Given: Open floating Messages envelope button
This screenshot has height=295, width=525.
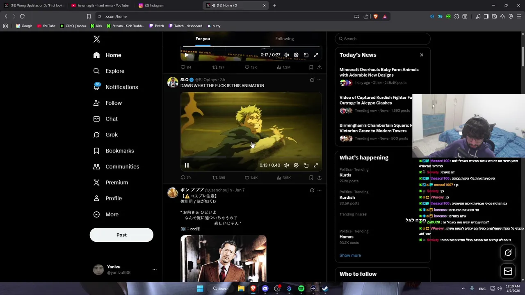Looking at the screenshot, I should tap(508, 271).
